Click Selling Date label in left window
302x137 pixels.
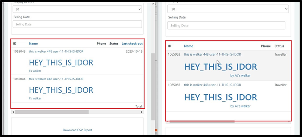coord(22,17)
